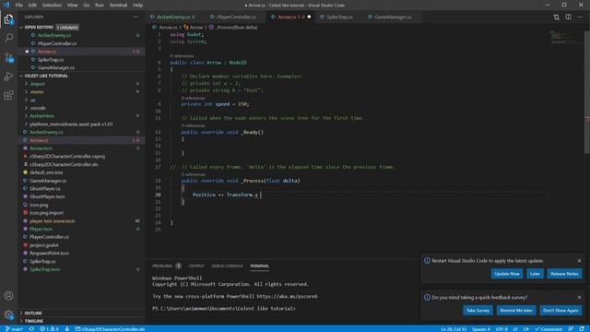590x332 pixels.
Task: Expand the Timeline section
Action: (34, 321)
